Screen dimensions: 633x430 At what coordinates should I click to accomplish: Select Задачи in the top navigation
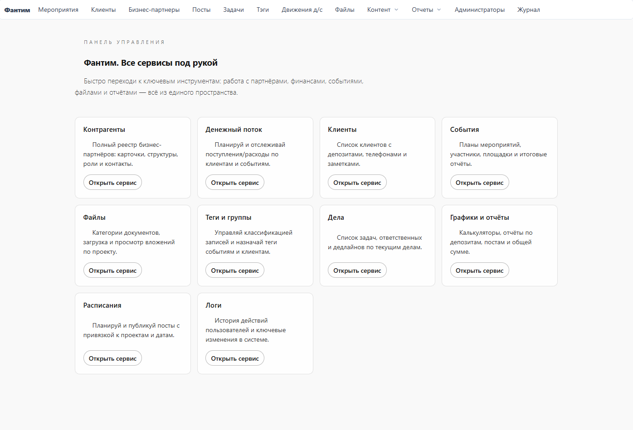234,10
